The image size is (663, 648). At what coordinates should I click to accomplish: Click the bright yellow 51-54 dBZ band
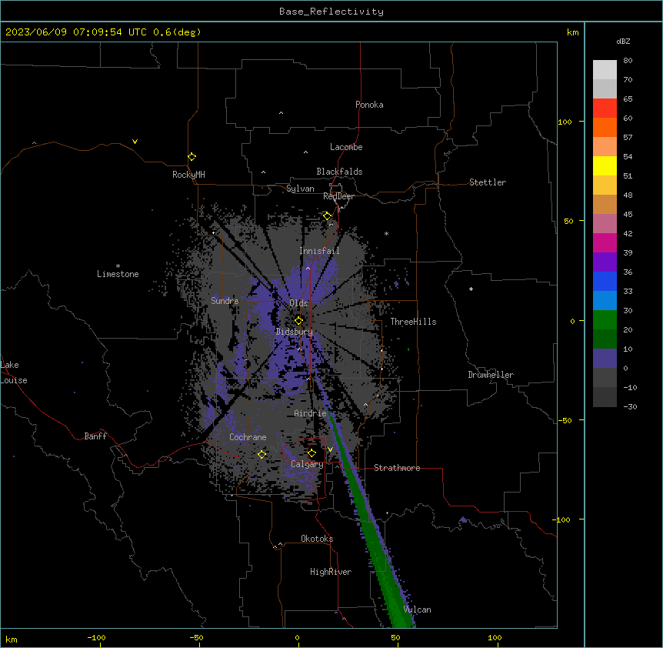(605, 165)
